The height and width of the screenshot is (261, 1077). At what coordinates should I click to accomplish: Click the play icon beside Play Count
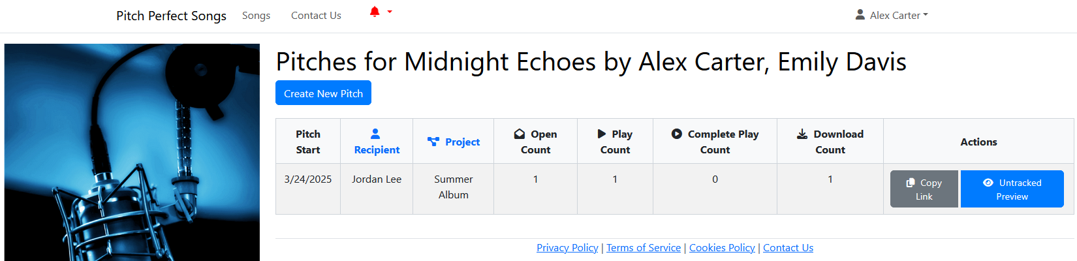click(602, 134)
